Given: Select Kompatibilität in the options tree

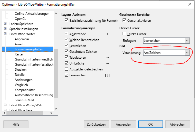Looking at the screenshot, I should coord(25,90).
